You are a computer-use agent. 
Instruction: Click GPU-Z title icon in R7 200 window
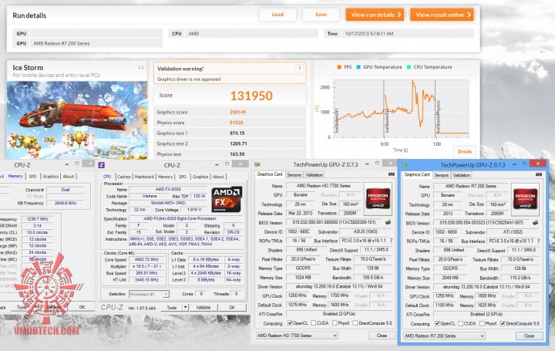click(x=405, y=165)
